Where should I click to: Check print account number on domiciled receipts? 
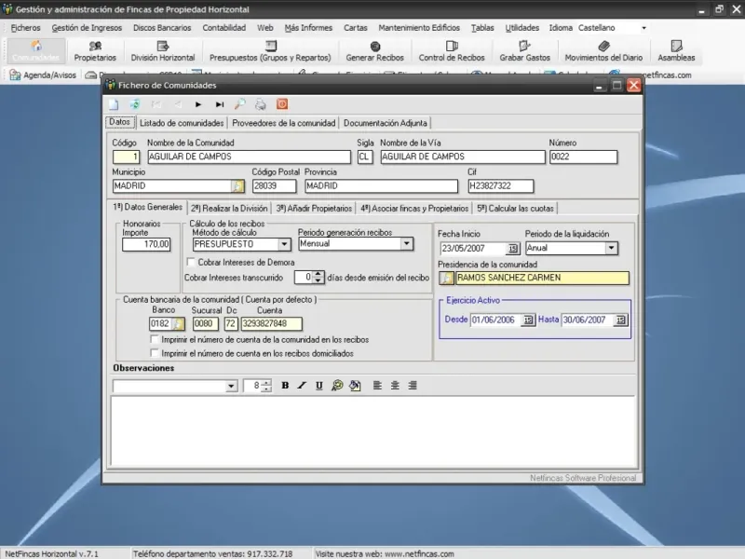point(155,353)
